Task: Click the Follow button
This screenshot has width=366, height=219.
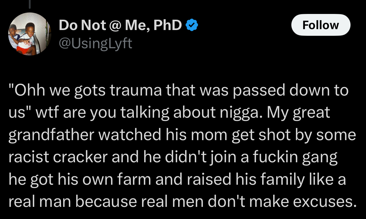Action: [x=320, y=25]
